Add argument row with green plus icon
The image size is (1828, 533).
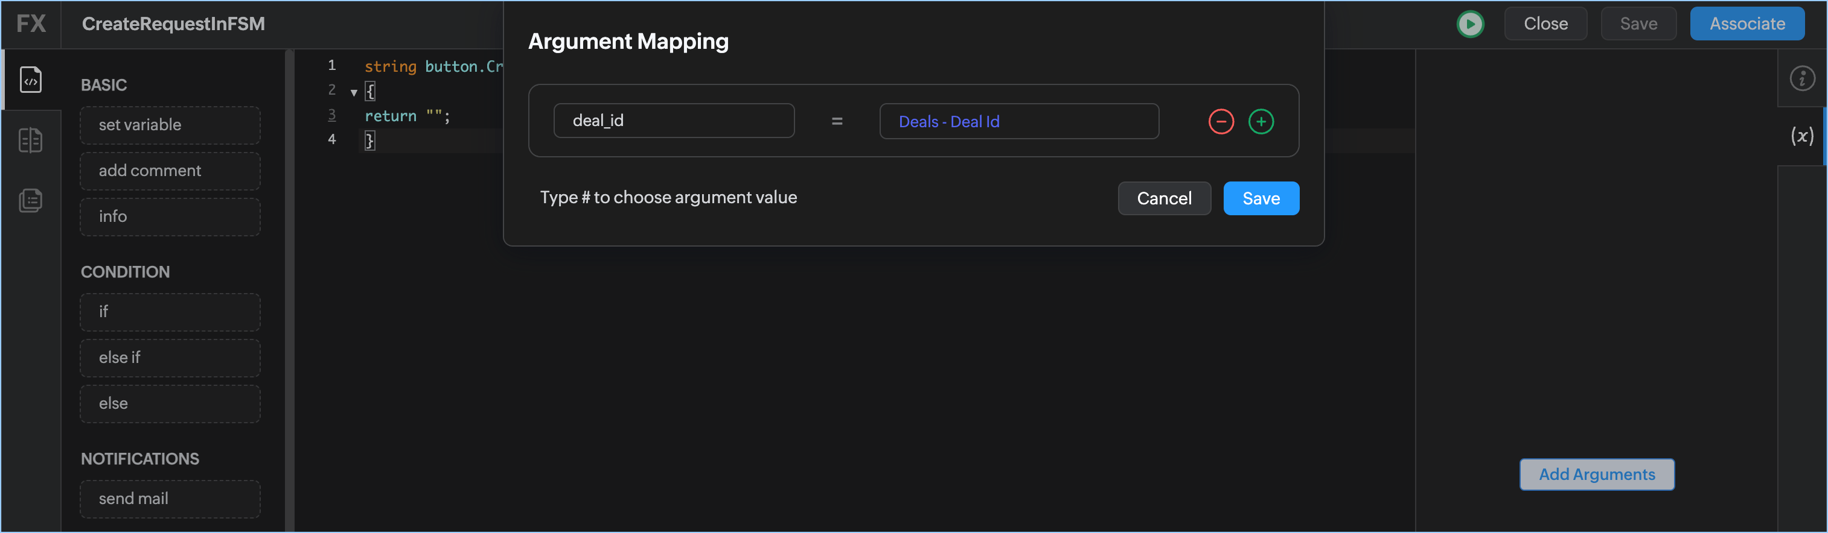[1261, 122]
